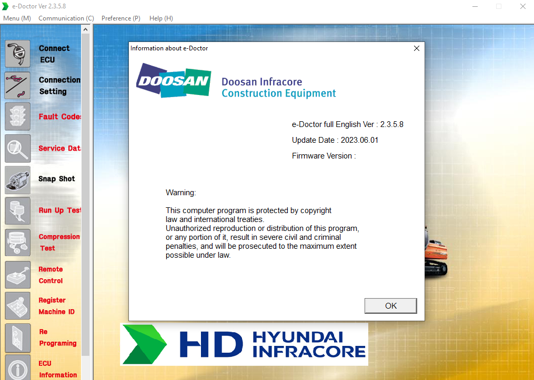Click the sidebar scroll up arrow
This screenshot has height=380, width=534.
(85, 29)
